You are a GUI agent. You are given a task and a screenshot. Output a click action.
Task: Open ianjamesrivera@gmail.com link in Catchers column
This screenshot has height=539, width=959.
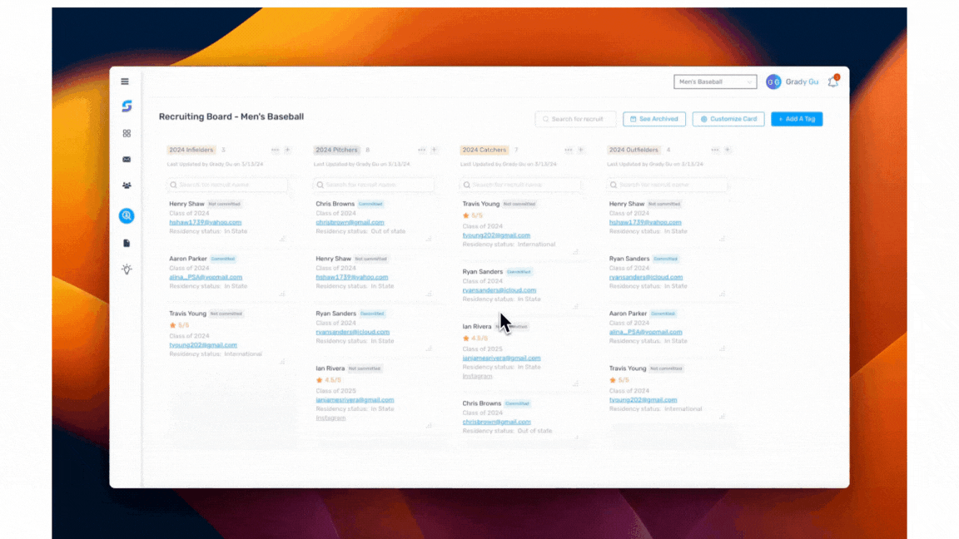[501, 359]
